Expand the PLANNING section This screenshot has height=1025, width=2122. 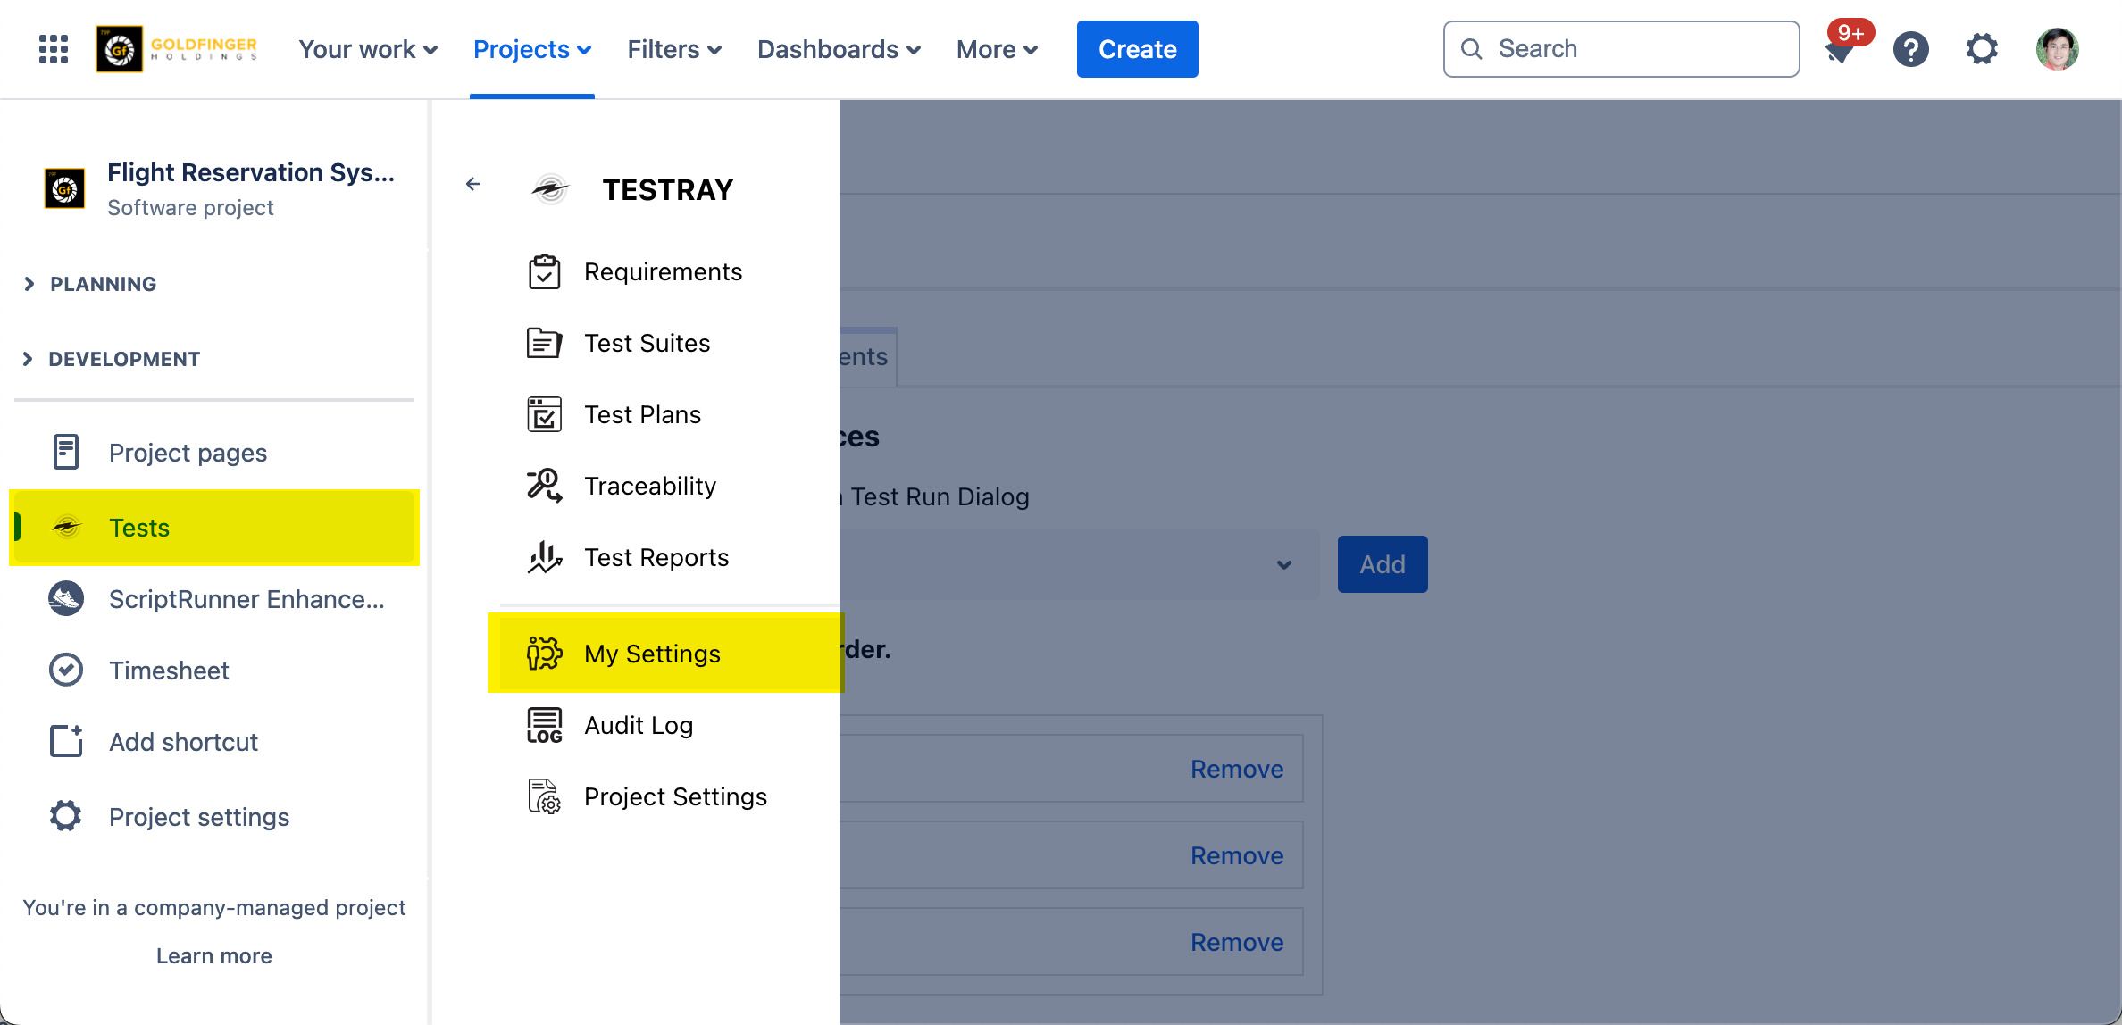pyautogui.click(x=103, y=284)
